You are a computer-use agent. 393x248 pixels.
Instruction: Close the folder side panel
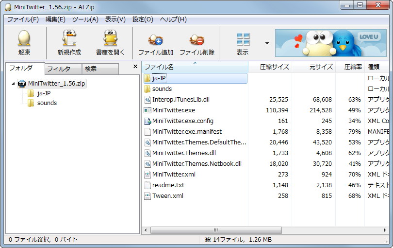135,66
